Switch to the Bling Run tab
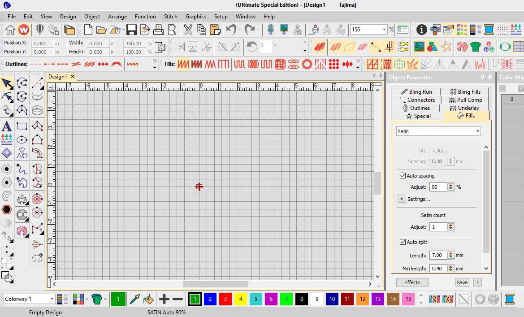 416,91
